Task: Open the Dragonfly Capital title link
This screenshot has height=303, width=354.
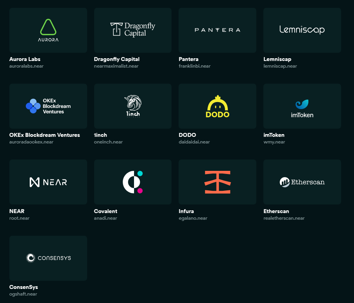Action: pos(117,59)
